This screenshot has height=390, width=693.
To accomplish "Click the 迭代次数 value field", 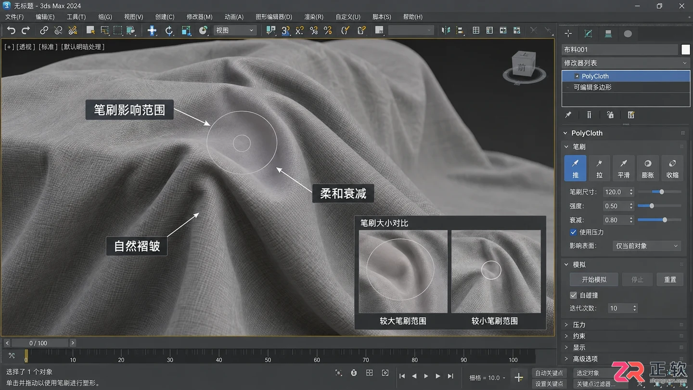I will click(x=620, y=308).
